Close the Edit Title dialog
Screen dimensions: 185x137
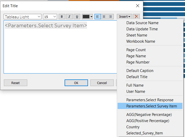pyautogui.click(x=138, y=6)
